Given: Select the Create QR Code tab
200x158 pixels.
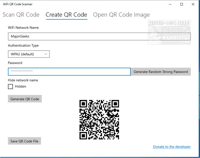Looking at the screenshot, I should pos(66,15).
